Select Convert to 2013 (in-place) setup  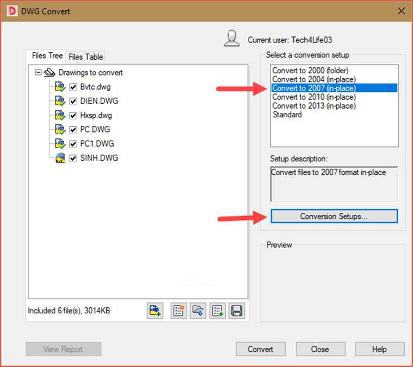click(334, 106)
